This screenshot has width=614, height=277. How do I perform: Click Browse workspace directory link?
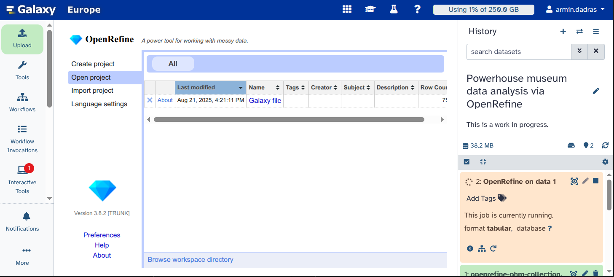click(190, 260)
